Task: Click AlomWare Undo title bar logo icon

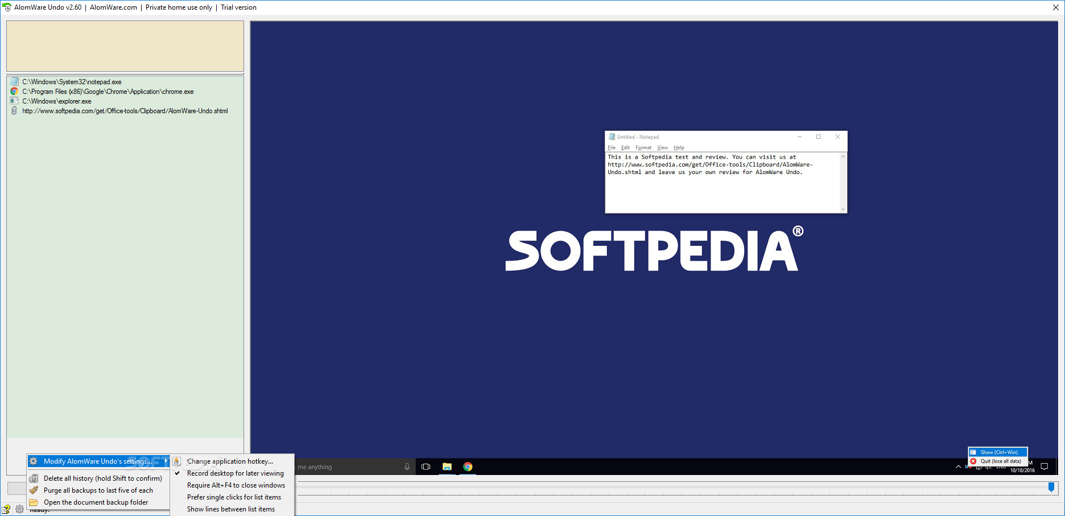Action: [x=7, y=7]
